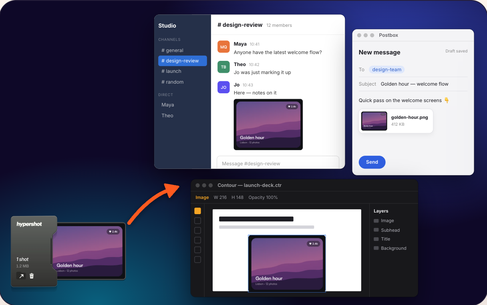The width and height of the screenshot is (487, 305).
Task: Click the Postbox window title
Action: tap(388, 35)
